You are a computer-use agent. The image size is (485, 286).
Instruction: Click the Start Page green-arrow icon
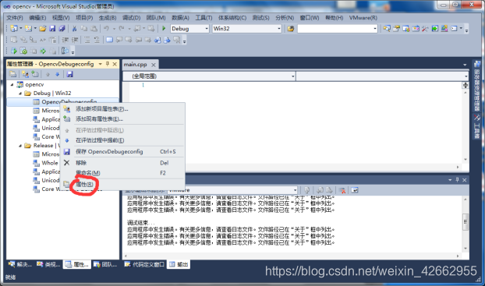pyautogui.click(x=435, y=29)
